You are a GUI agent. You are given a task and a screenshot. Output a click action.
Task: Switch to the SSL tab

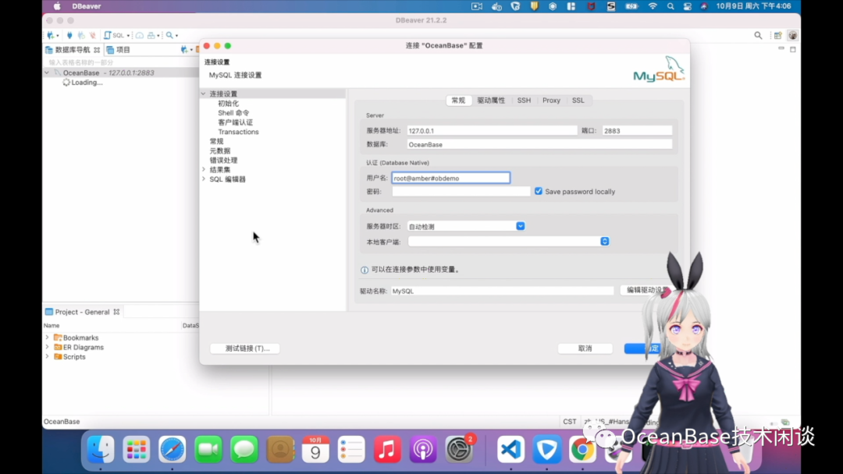click(578, 101)
